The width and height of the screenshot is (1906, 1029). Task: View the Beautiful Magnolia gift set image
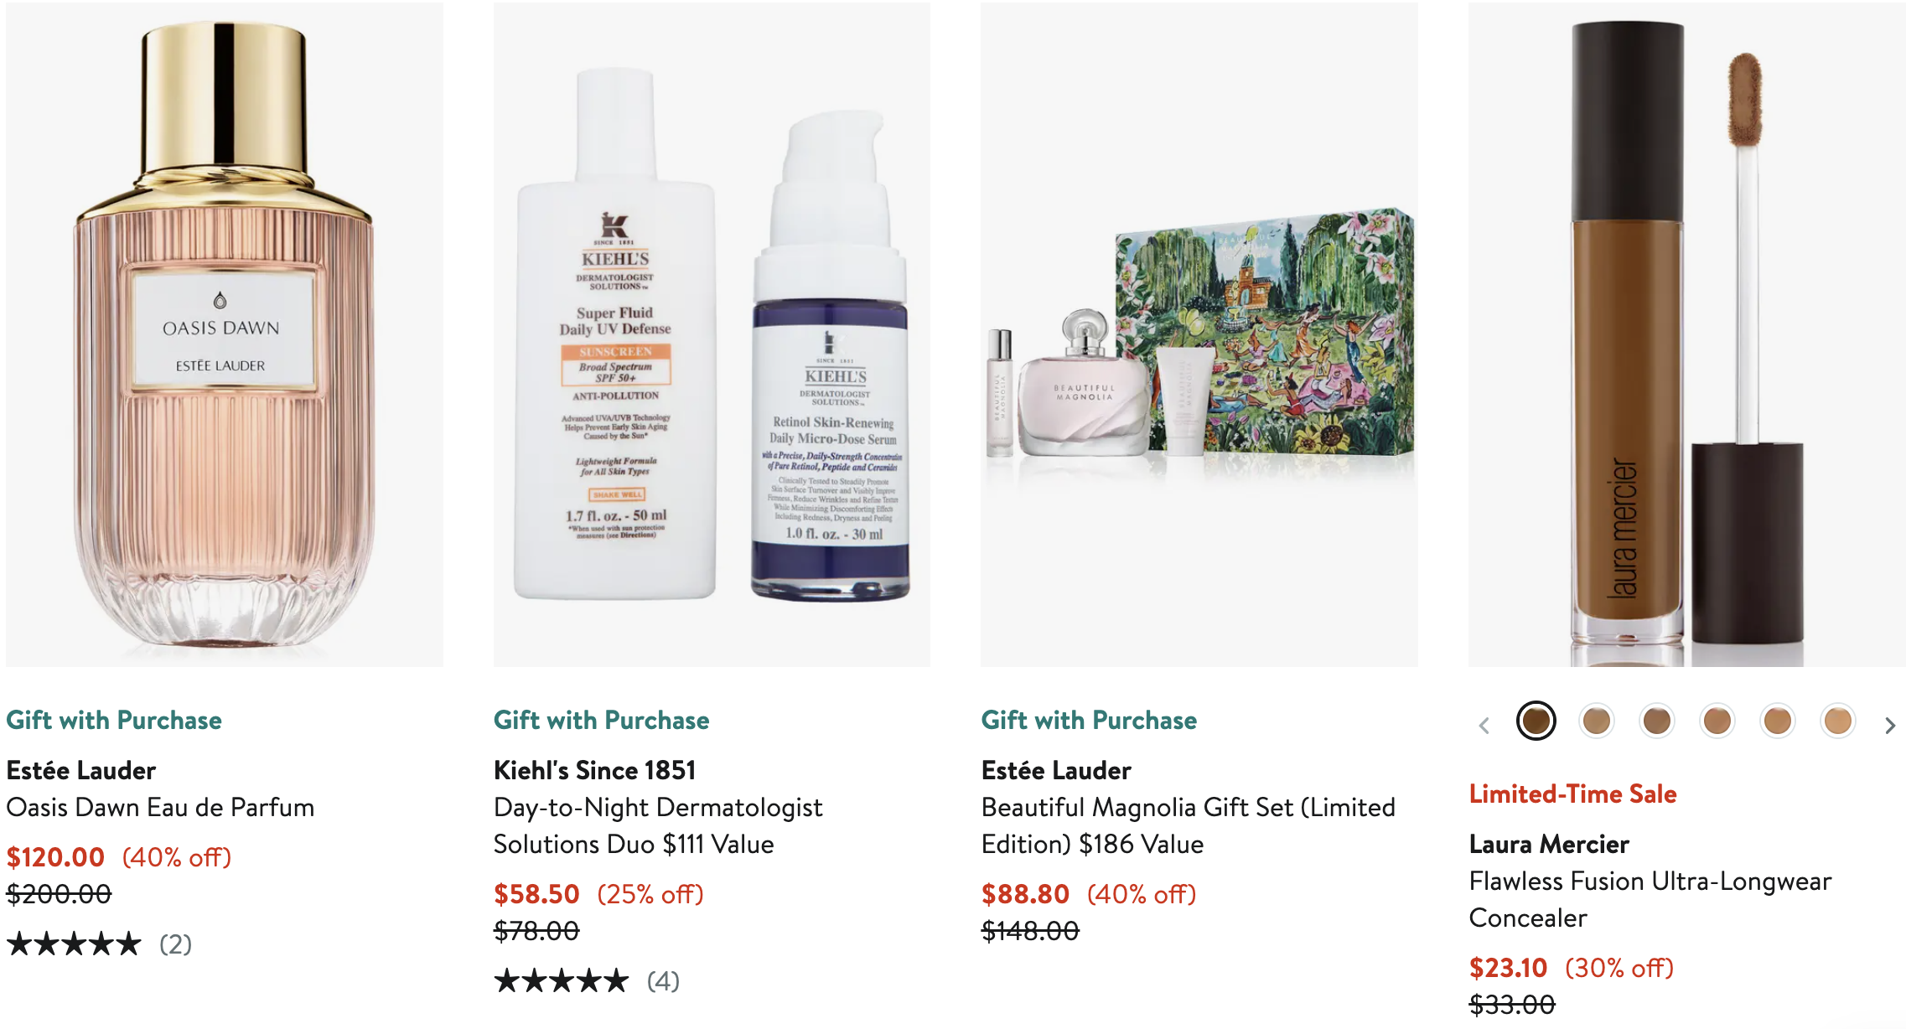coord(1199,334)
